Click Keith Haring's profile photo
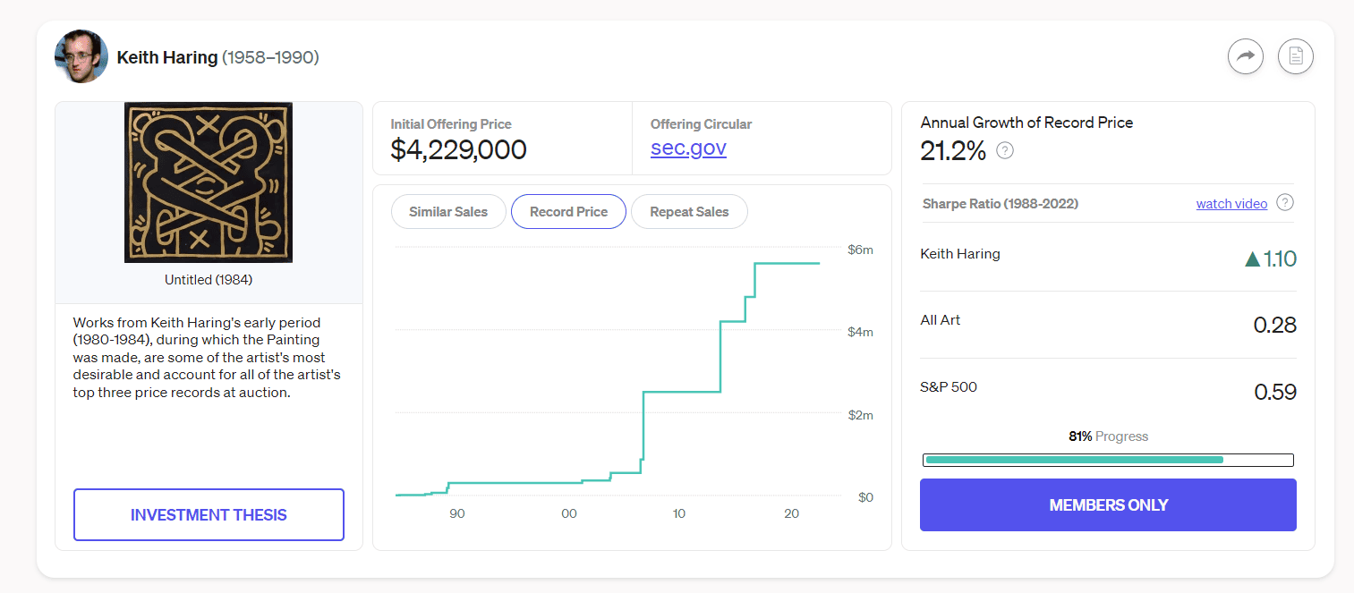 point(81,56)
